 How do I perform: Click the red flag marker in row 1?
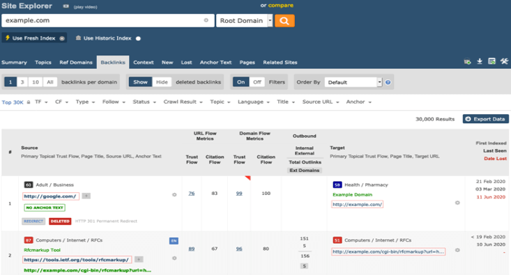(248, 178)
